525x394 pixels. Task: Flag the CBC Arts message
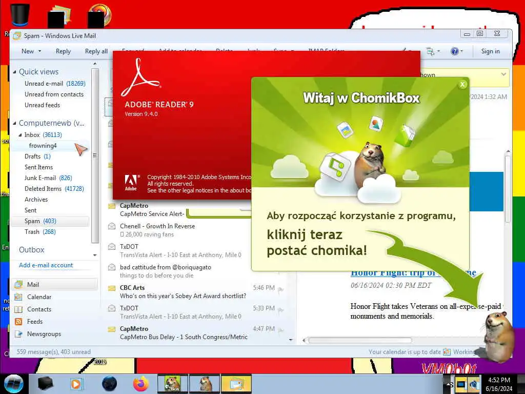tap(280, 289)
